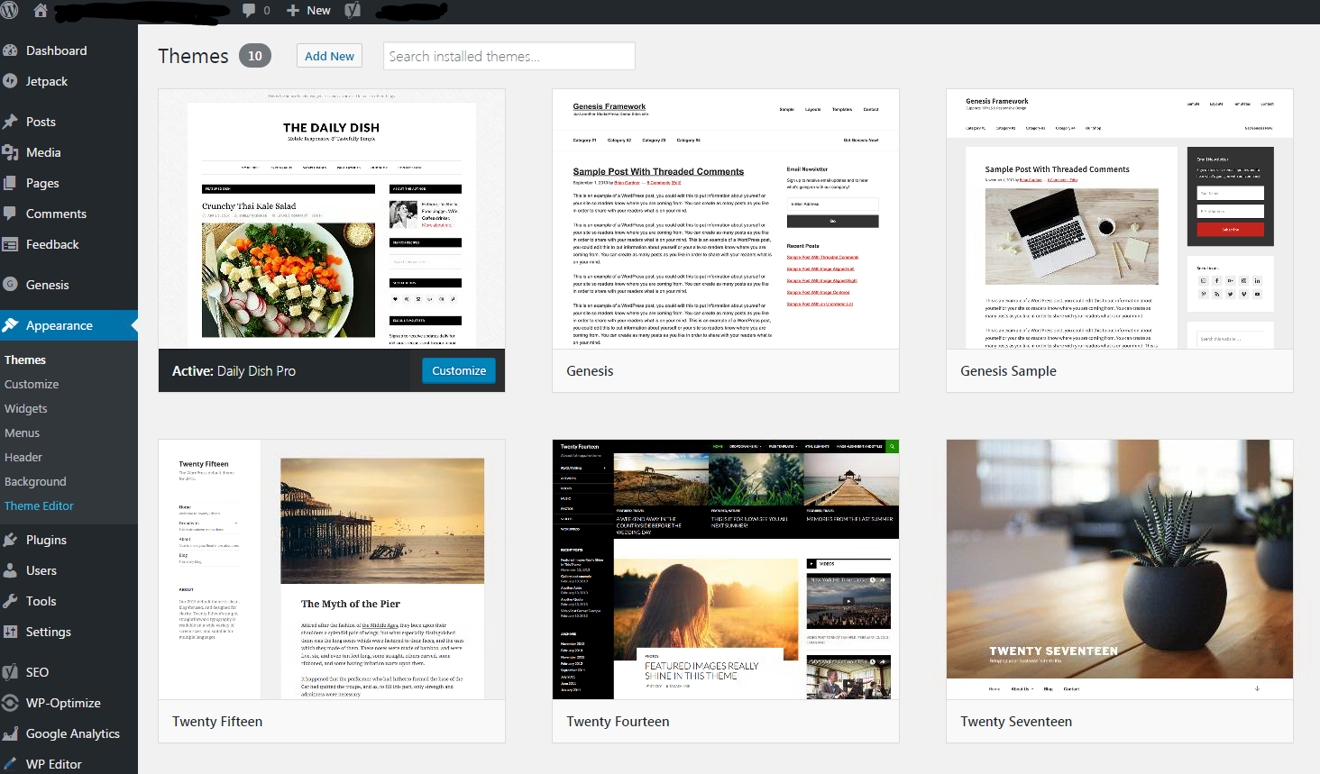Click the Themes page heading

click(x=193, y=56)
